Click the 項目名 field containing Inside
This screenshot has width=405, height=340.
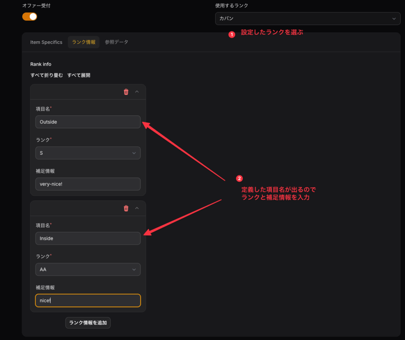[87, 238]
